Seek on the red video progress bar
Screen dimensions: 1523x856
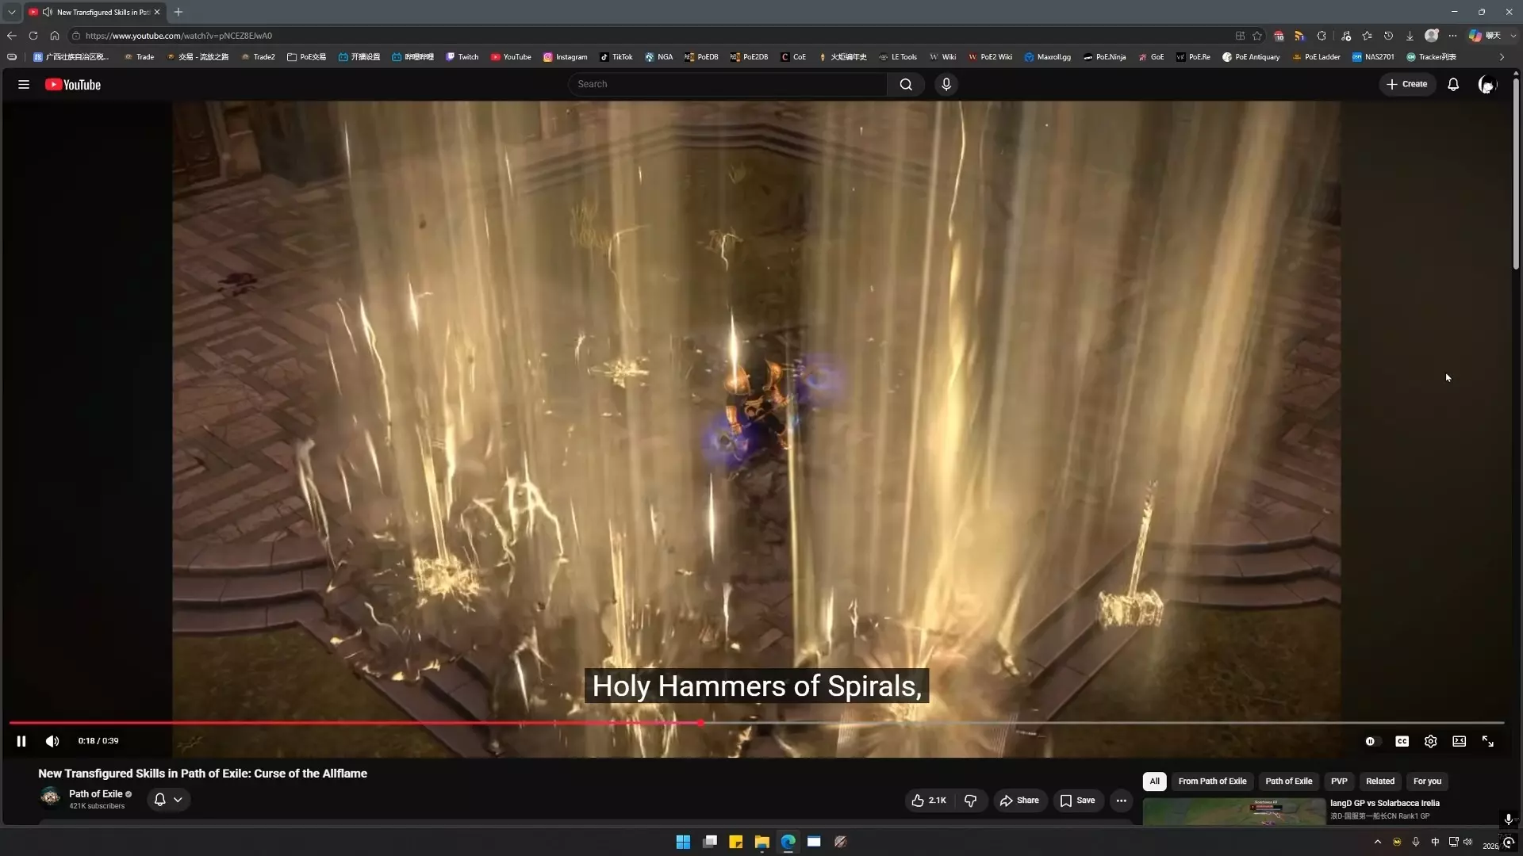757,723
